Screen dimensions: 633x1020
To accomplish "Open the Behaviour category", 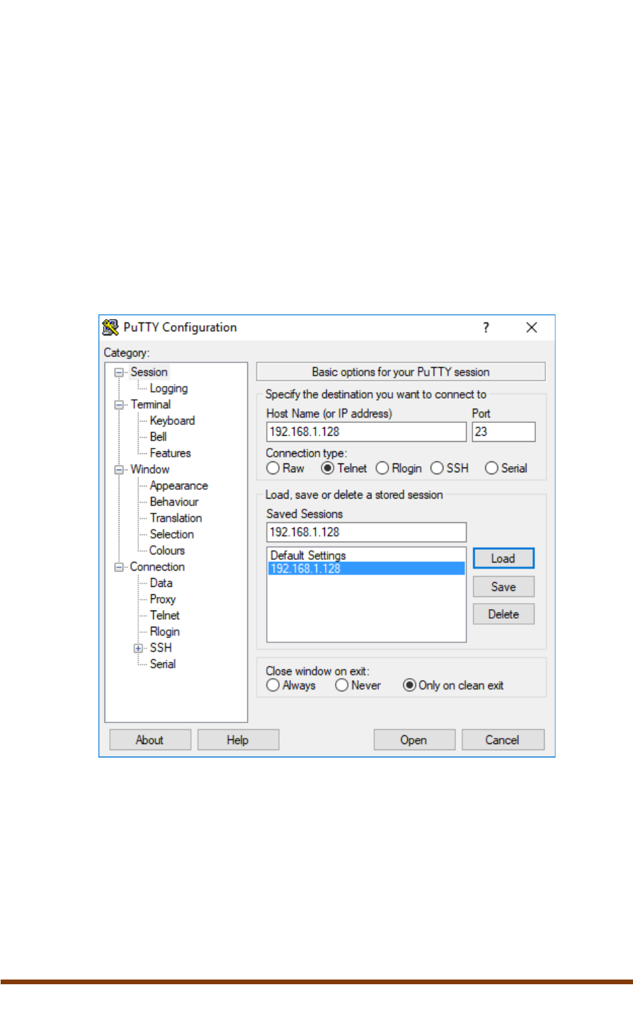I will pyautogui.click(x=174, y=502).
